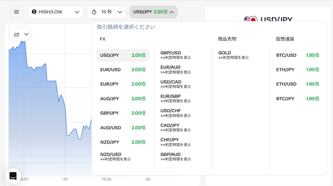333x186 pixels.
Task: Click the globe icon beside HIGH/LOW
Action: click(x=34, y=12)
